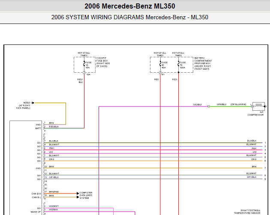Screen dimensions: 270x215
Task: Click 'HOT AT ALL TIMES' above fuse 79
Action: click(x=178, y=54)
